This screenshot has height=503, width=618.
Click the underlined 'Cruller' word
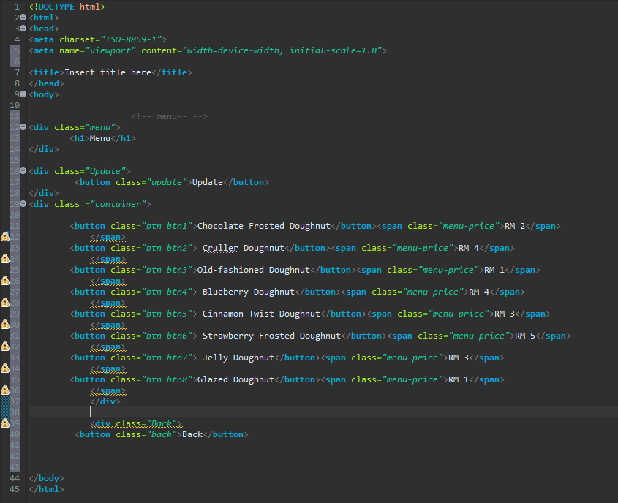220,248
